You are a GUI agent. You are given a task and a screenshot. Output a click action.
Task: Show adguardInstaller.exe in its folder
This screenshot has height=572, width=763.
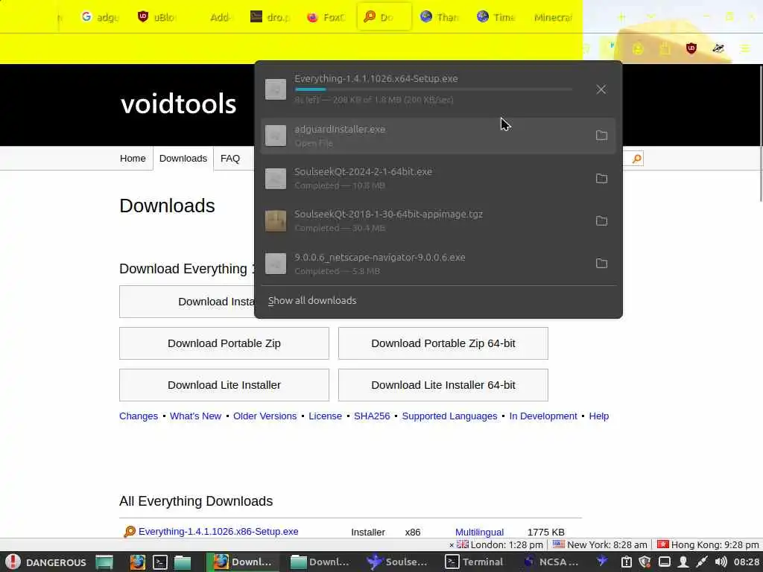601,136
